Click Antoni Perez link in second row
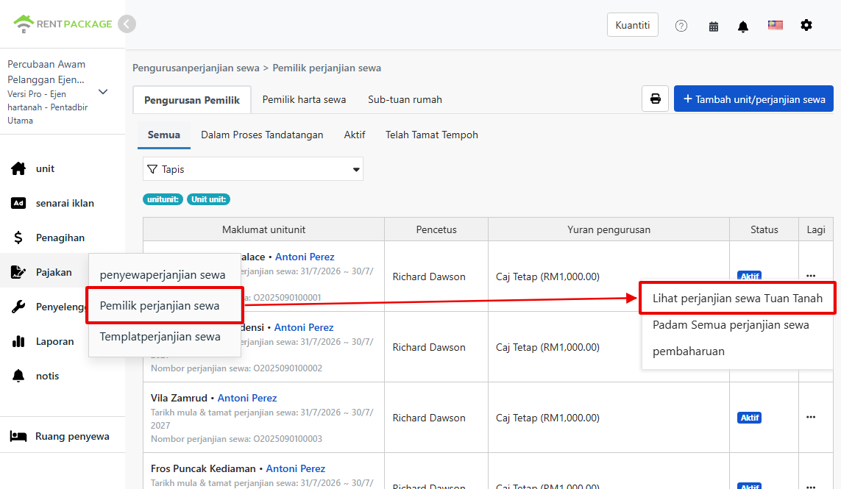The width and height of the screenshot is (841, 489). 304,327
